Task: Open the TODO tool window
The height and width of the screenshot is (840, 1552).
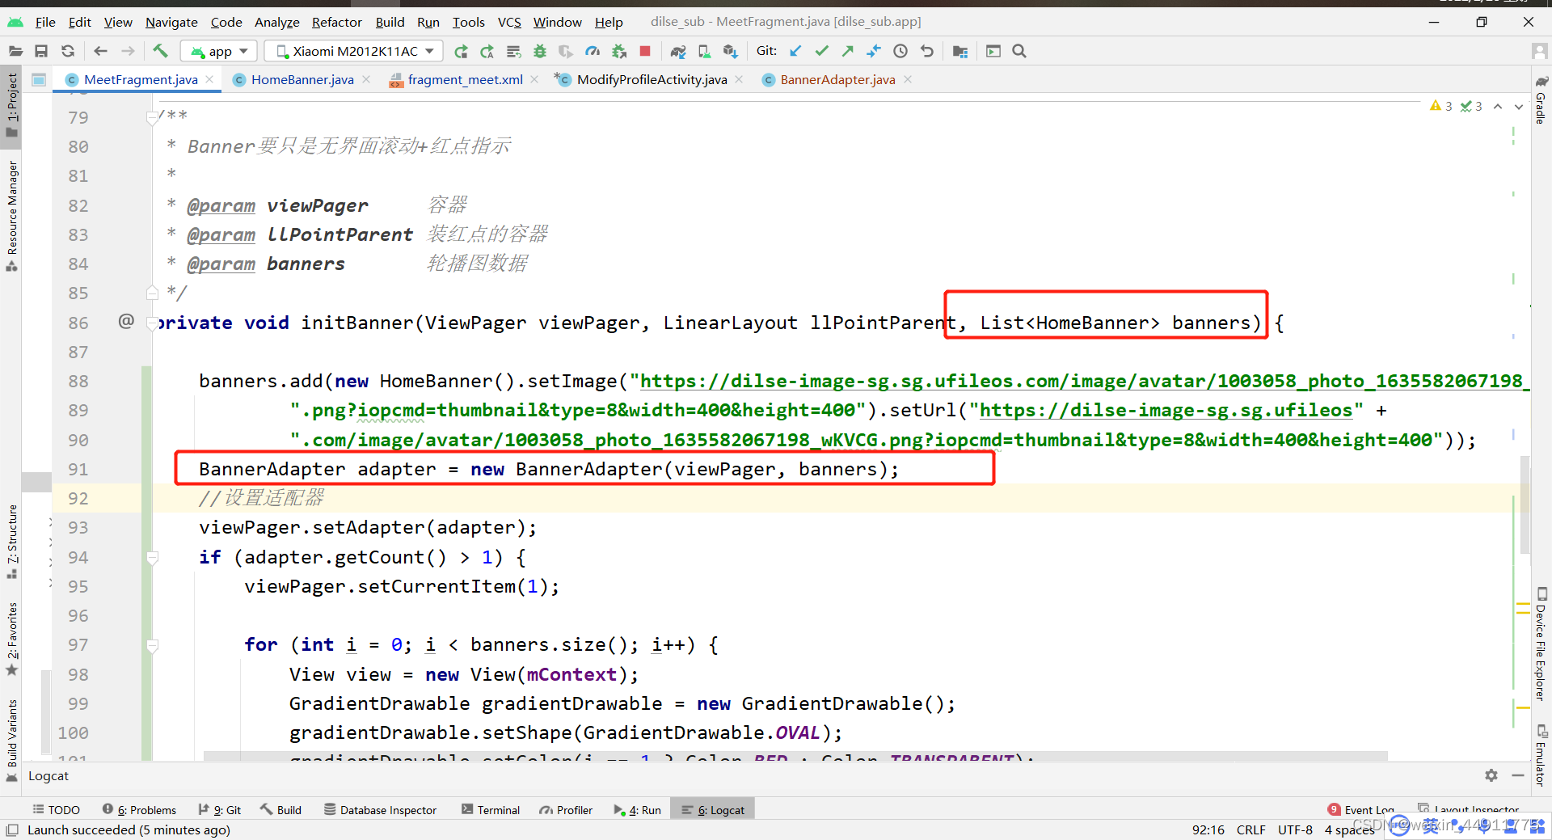Action: [x=57, y=809]
